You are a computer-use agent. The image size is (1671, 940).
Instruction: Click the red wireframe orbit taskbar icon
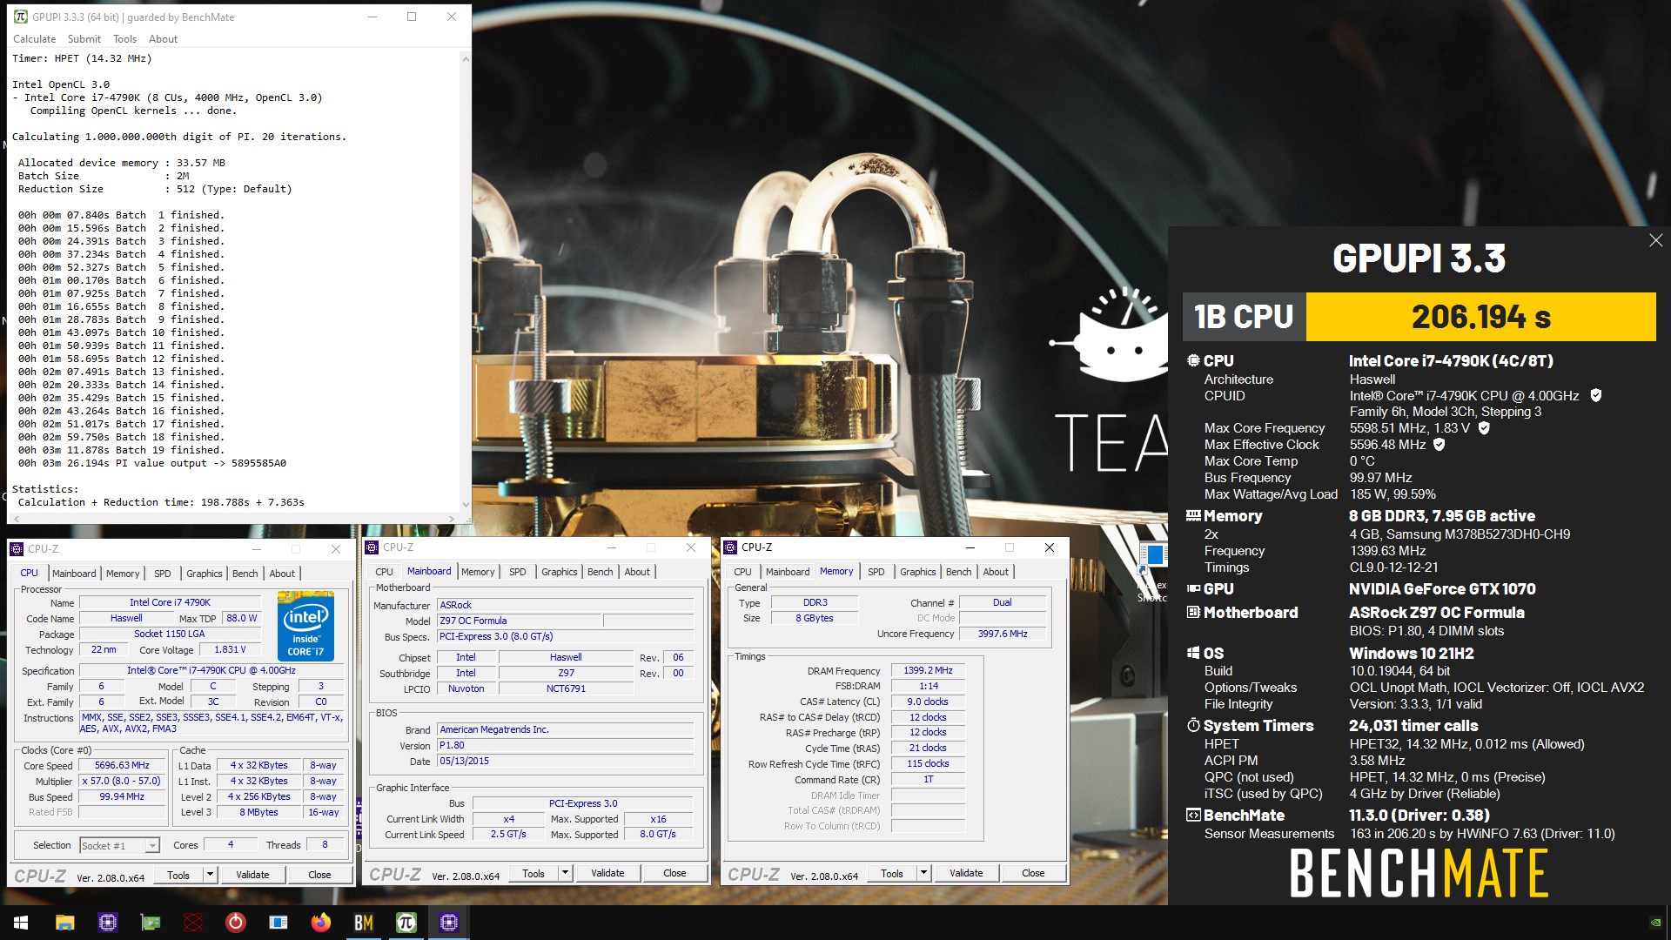(193, 923)
